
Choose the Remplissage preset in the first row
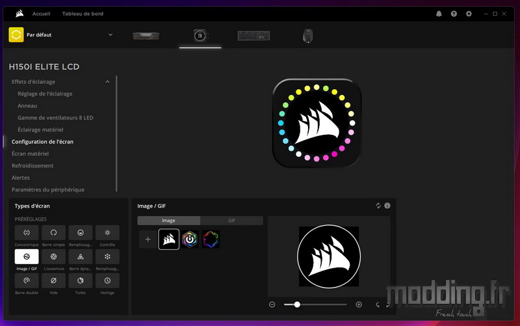tap(80, 233)
